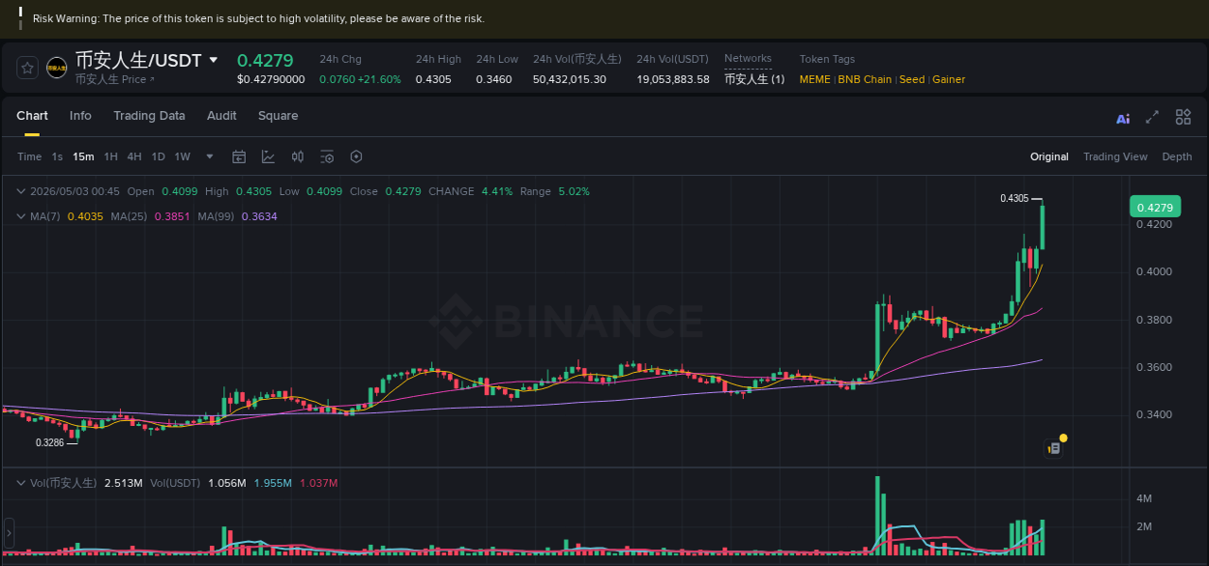This screenshot has height=566, width=1209.
Task: Click the 4M volume axis label
Action: tap(1144, 498)
